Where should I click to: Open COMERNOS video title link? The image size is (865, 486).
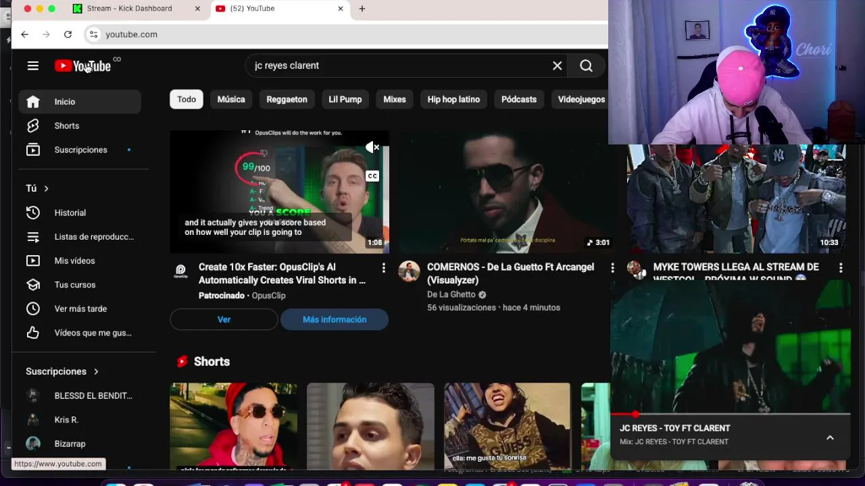[x=510, y=273]
